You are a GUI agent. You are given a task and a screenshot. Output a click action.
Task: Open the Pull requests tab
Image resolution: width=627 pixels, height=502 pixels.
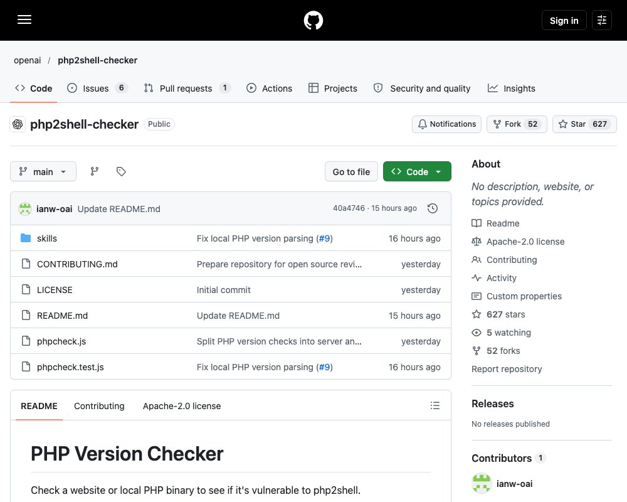187,88
